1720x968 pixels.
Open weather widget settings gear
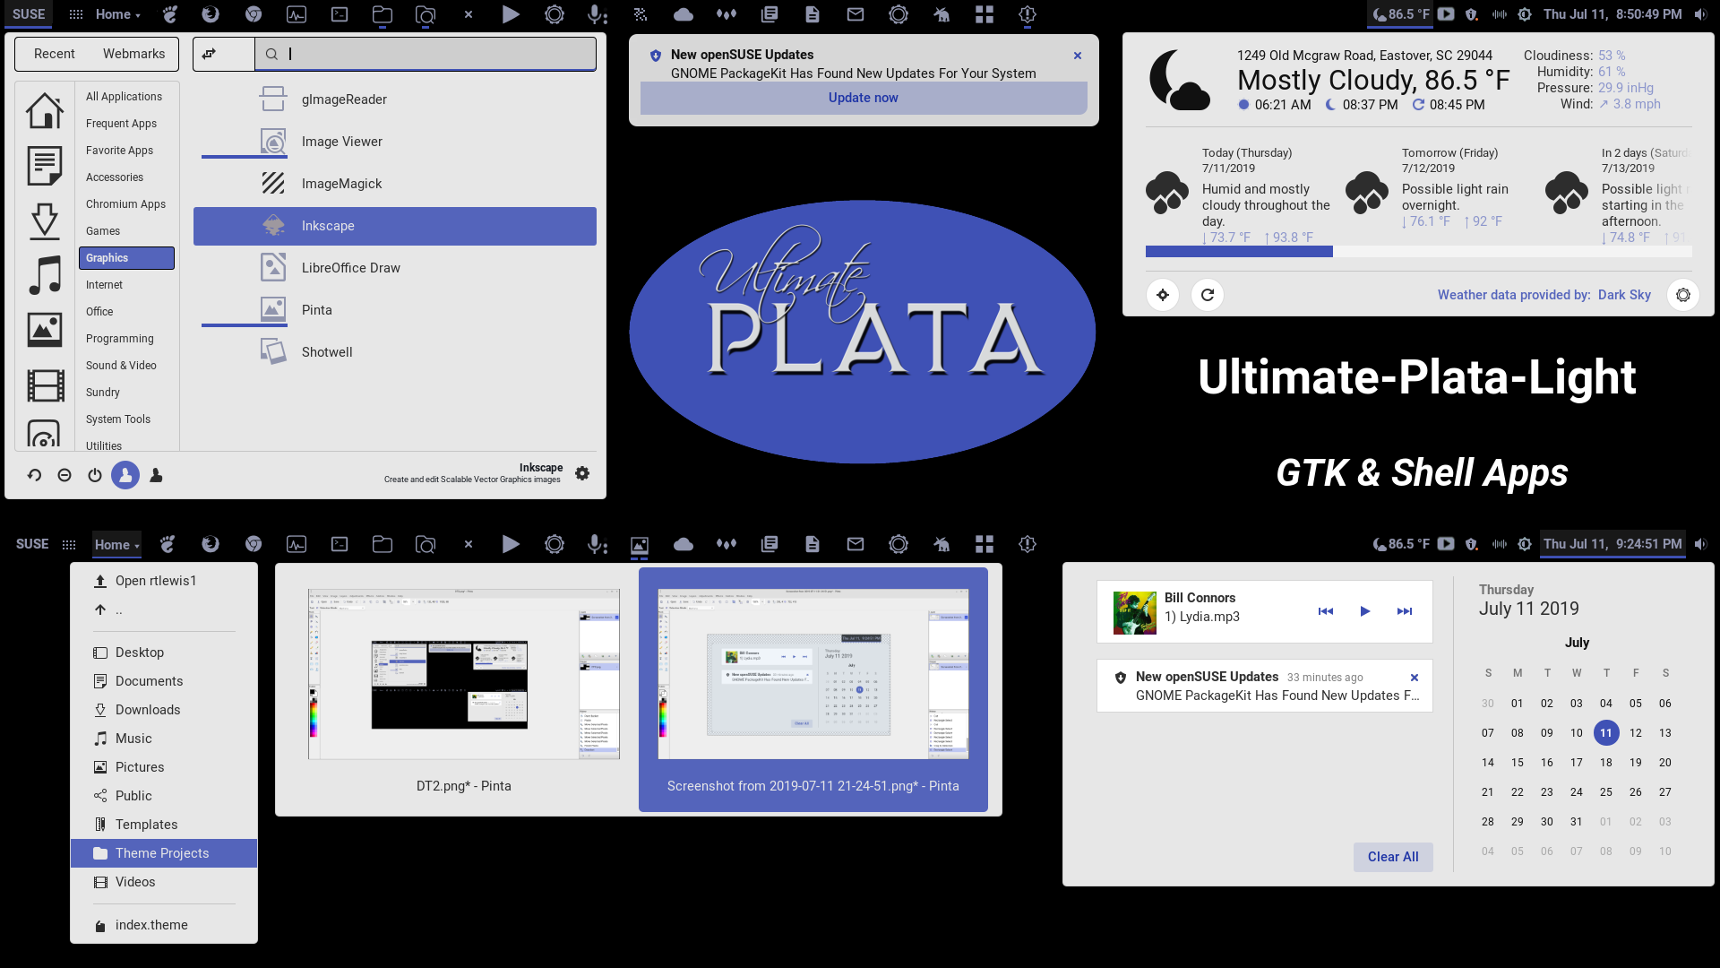(1683, 295)
